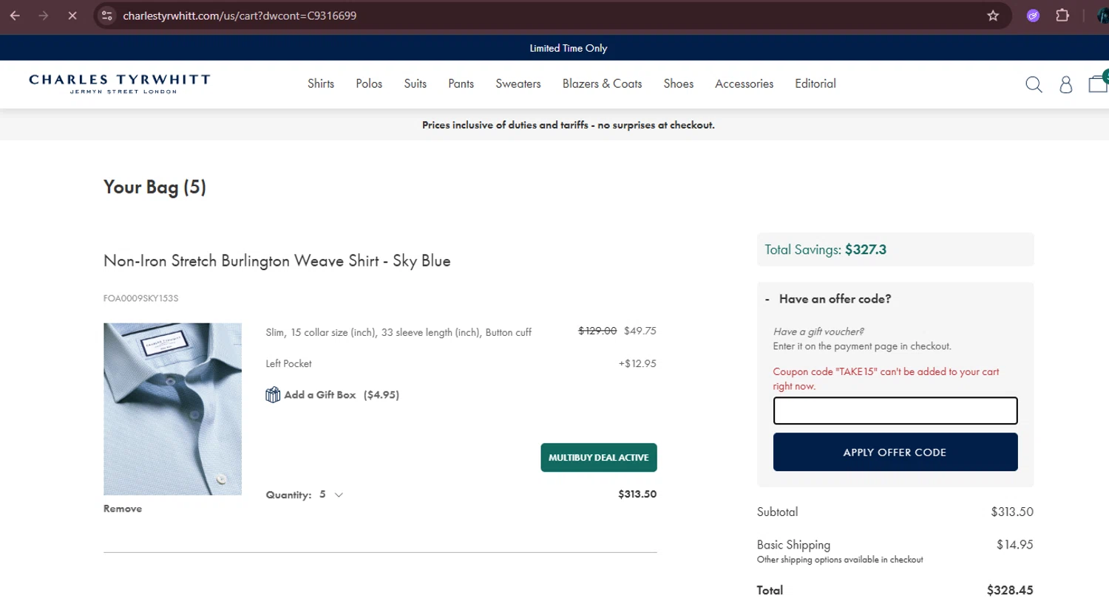Image resolution: width=1109 pixels, height=612 pixels.
Task: Click the offer code input field
Action: pyautogui.click(x=895, y=410)
